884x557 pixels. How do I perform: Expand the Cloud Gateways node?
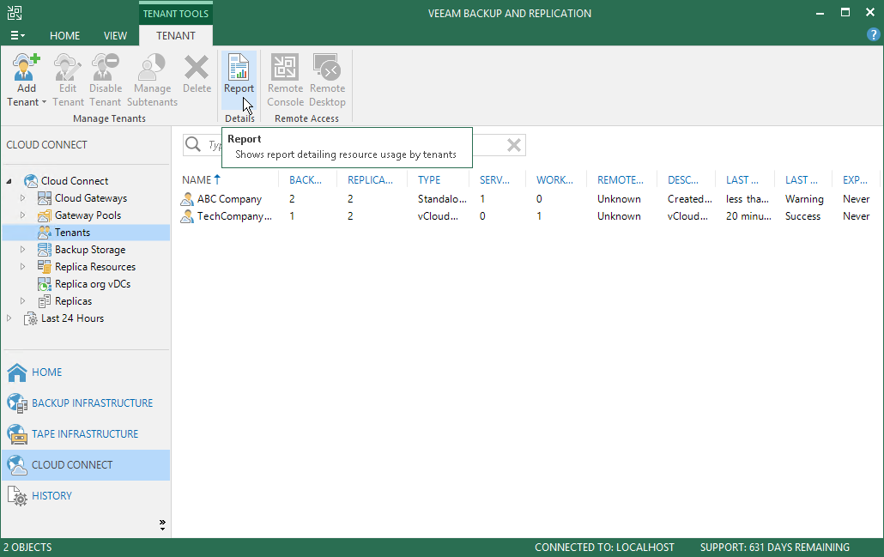pyautogui.click(x=22, y=198)
